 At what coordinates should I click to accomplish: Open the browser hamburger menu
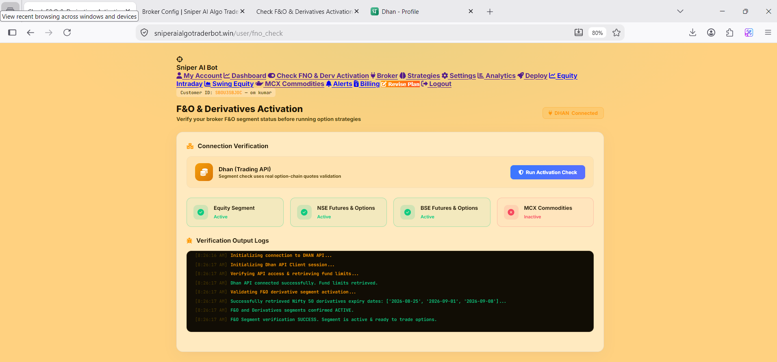768,32
